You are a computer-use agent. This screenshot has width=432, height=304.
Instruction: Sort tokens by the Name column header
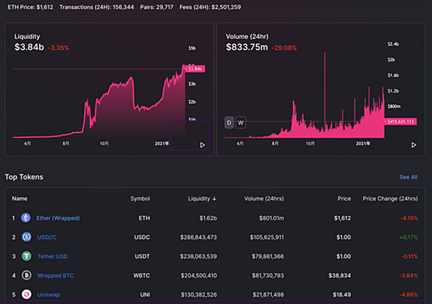(20, 198)
